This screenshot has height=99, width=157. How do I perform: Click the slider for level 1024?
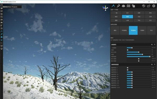click(x=139, y=87)
